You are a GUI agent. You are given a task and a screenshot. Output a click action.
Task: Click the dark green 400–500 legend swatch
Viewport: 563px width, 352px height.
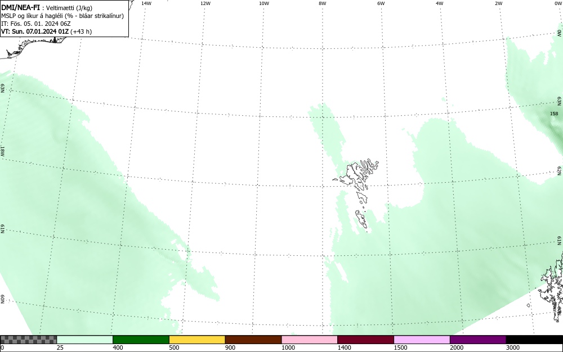pyautogui.click(x=141, y=340)
